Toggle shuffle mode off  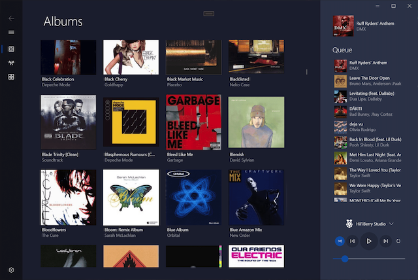(340, 241)
